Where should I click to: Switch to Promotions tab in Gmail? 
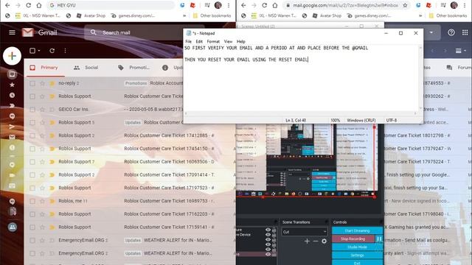coord(133,68)
